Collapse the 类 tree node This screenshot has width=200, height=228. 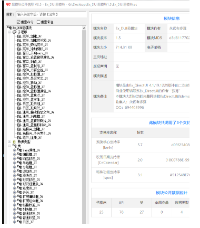[10, 146]
